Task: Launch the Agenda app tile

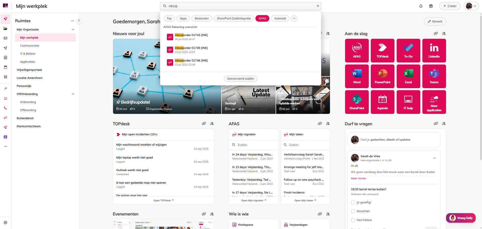Action: (x=383, y=102)
